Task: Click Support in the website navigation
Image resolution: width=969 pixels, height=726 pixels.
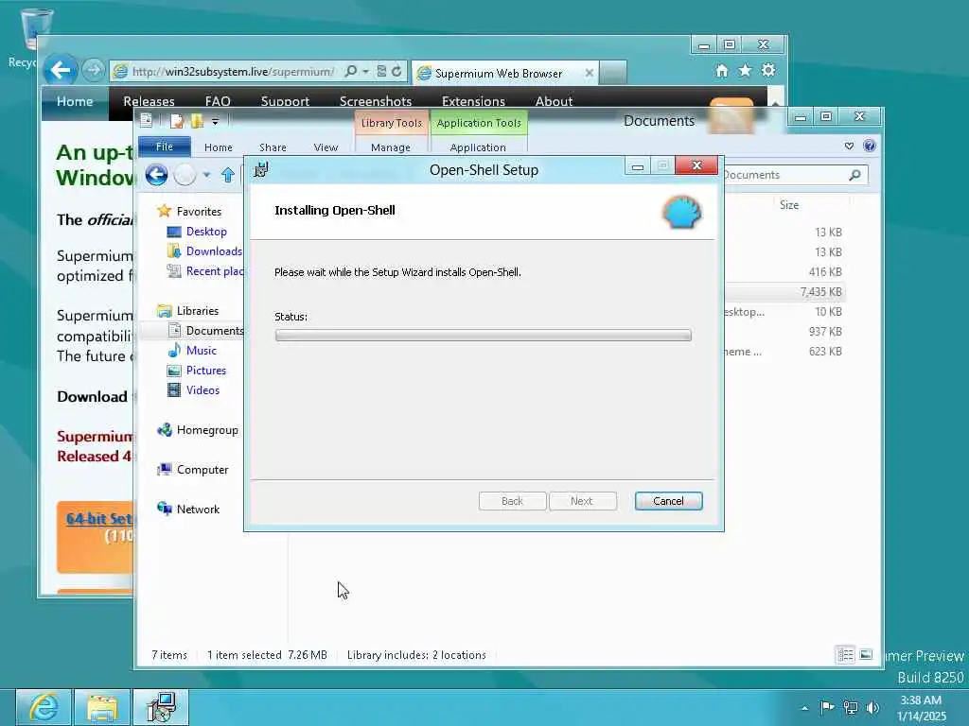Action: 285,101
